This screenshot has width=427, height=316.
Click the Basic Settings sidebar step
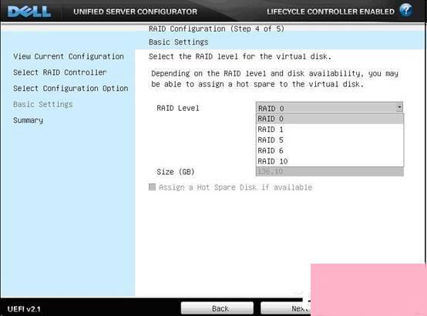43,104
